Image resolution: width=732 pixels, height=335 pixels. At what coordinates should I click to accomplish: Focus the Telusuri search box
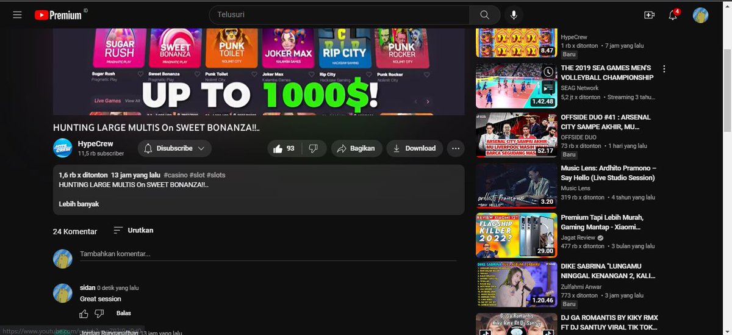click(339, 15)
